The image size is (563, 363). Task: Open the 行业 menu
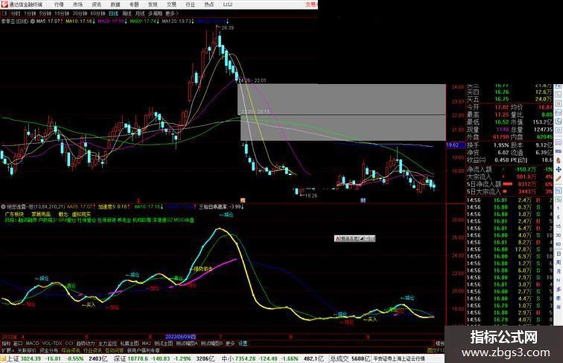[190, 4]
